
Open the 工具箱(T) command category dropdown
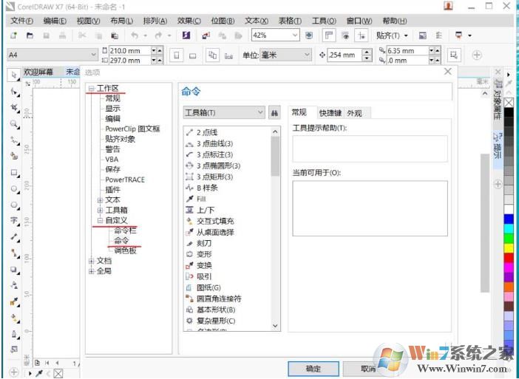224,112
